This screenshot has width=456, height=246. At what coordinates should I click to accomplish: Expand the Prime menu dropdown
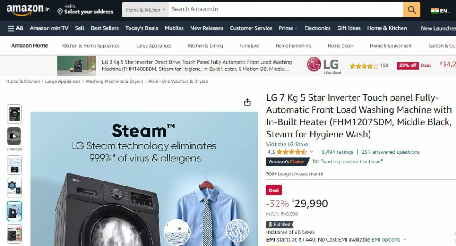click(x=288, y=28)
